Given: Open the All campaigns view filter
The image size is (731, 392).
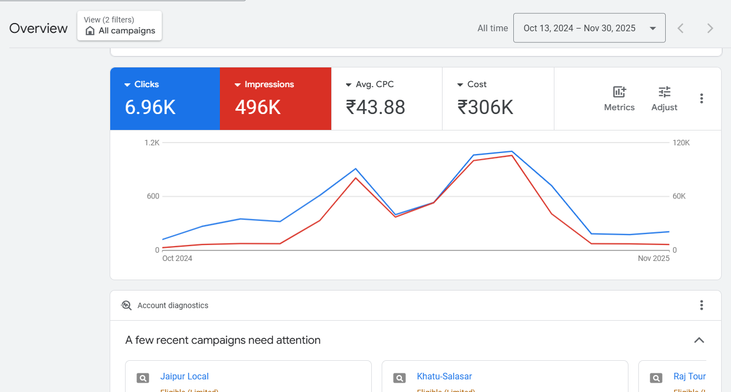Looking at the screenshot, I should click(120, 26).
